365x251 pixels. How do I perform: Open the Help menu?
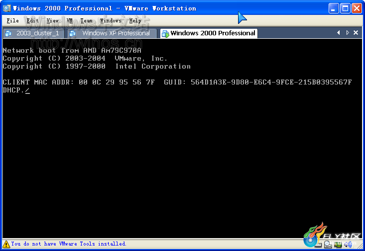pos(135,21)
